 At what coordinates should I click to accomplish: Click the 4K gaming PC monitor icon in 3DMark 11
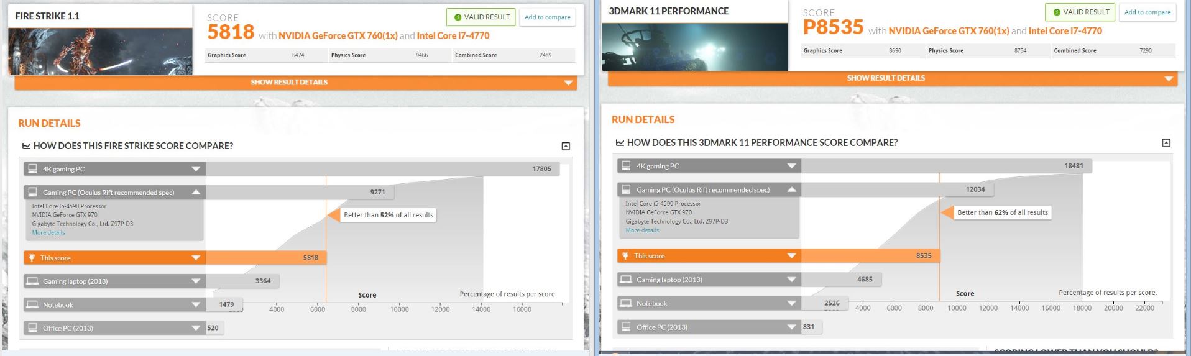[626, 166]
